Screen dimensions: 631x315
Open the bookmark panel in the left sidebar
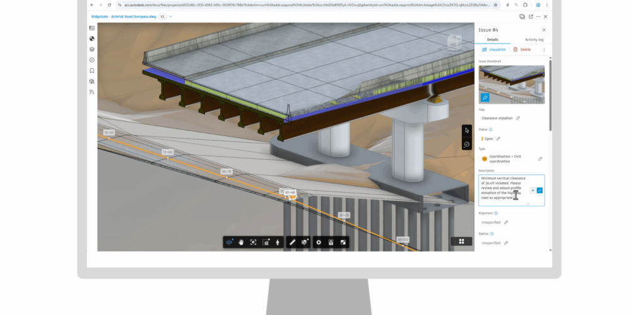click(x=91, y=71)
